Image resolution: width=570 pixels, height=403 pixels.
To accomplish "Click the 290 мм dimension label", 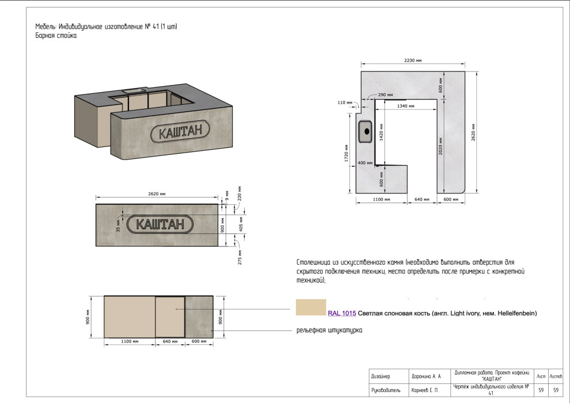I will pos(385,94).
